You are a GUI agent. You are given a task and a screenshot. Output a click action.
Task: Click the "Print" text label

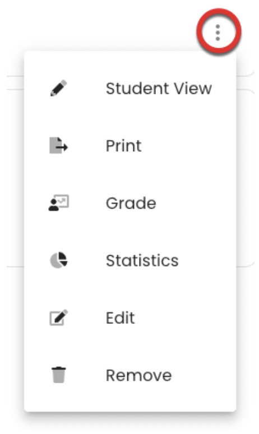click(123, 146)
